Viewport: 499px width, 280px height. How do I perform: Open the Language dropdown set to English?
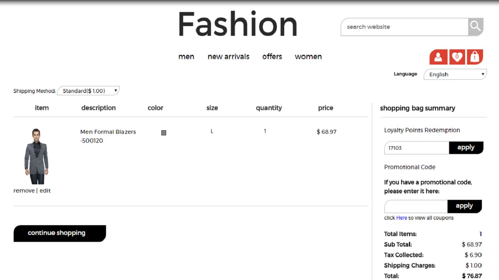(x=455, y=74)
